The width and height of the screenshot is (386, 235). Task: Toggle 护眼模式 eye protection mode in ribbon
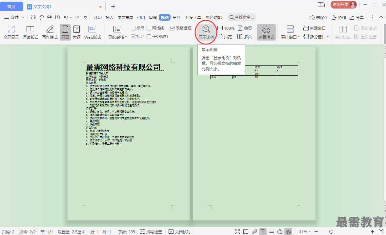266,32
